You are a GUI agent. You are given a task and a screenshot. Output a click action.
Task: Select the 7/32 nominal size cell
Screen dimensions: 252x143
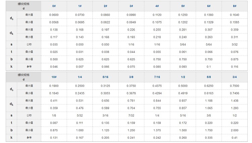pyautogui.click(x=131, y=115)
